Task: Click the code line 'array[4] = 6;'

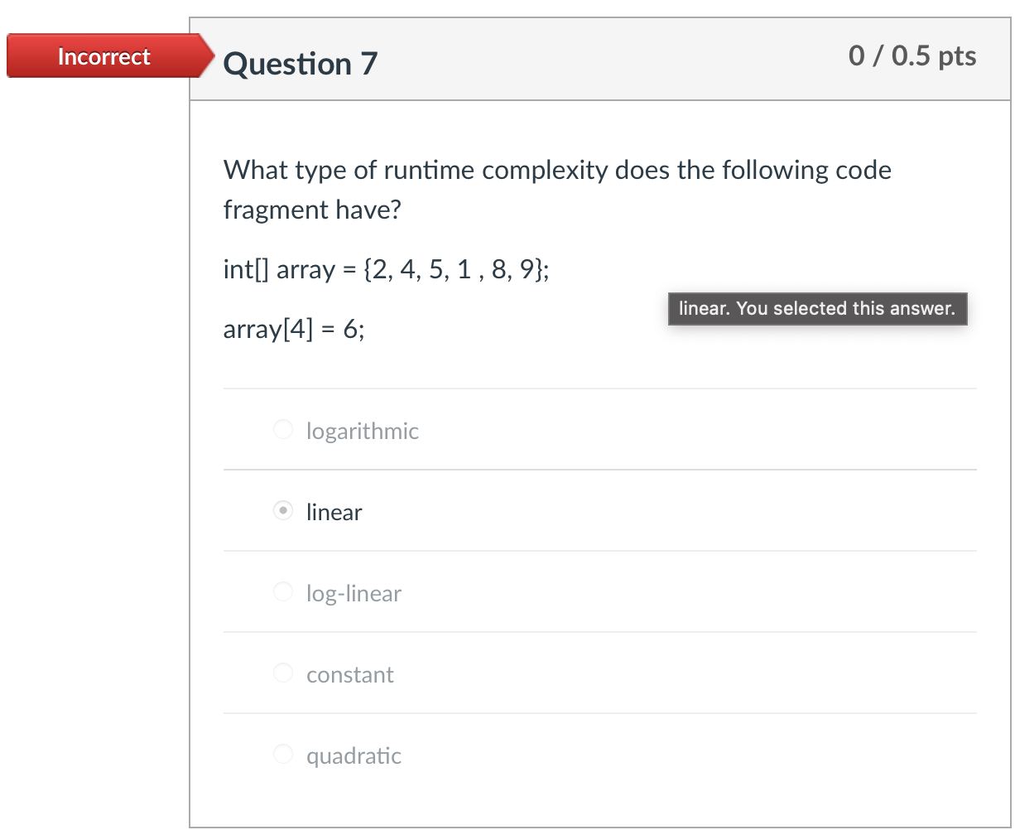Action: [x=296, y=329]
